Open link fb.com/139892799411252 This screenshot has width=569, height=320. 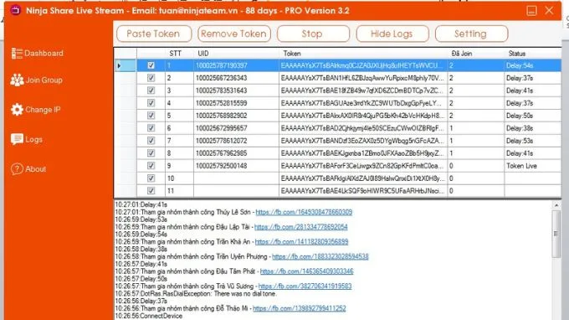299,308
